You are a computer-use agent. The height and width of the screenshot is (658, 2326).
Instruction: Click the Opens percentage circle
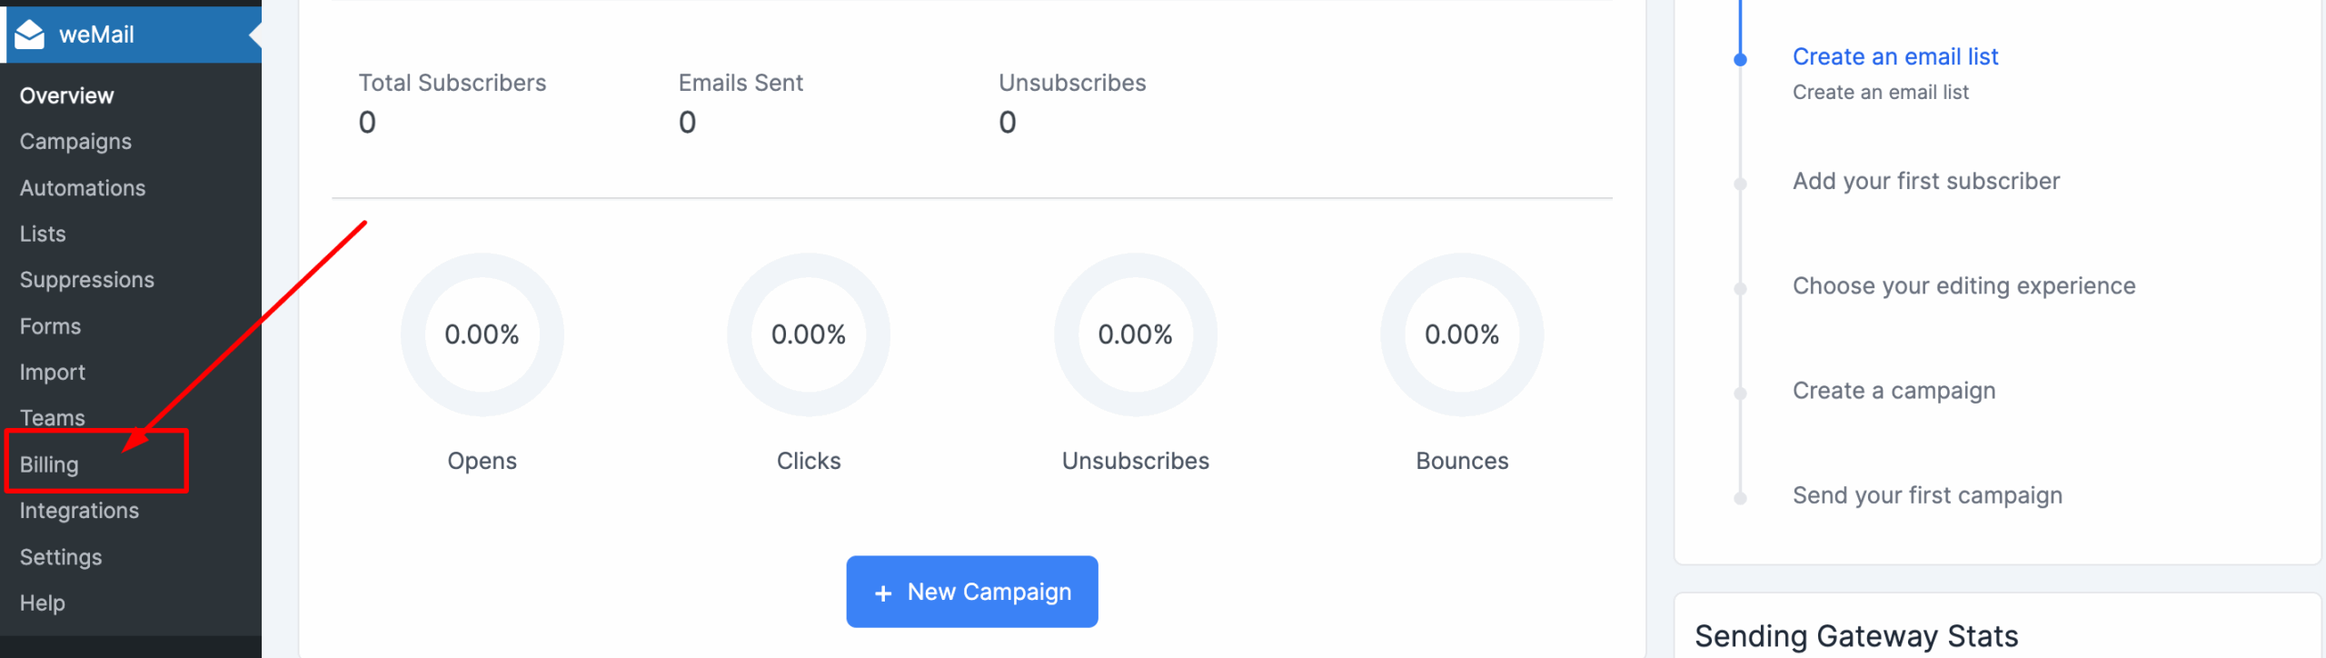482,334
